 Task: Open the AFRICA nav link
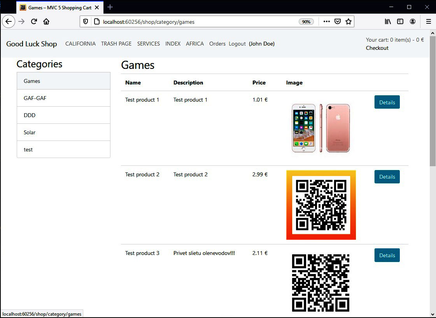click(x=194, y=44)
